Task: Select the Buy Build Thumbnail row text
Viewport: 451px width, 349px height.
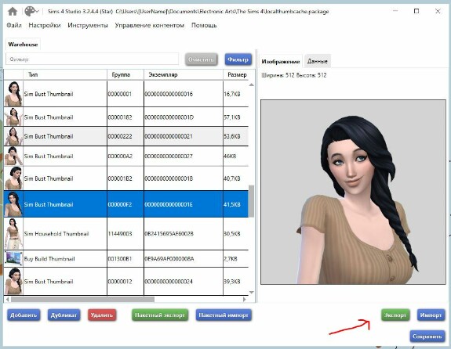Action: (49, 258)
